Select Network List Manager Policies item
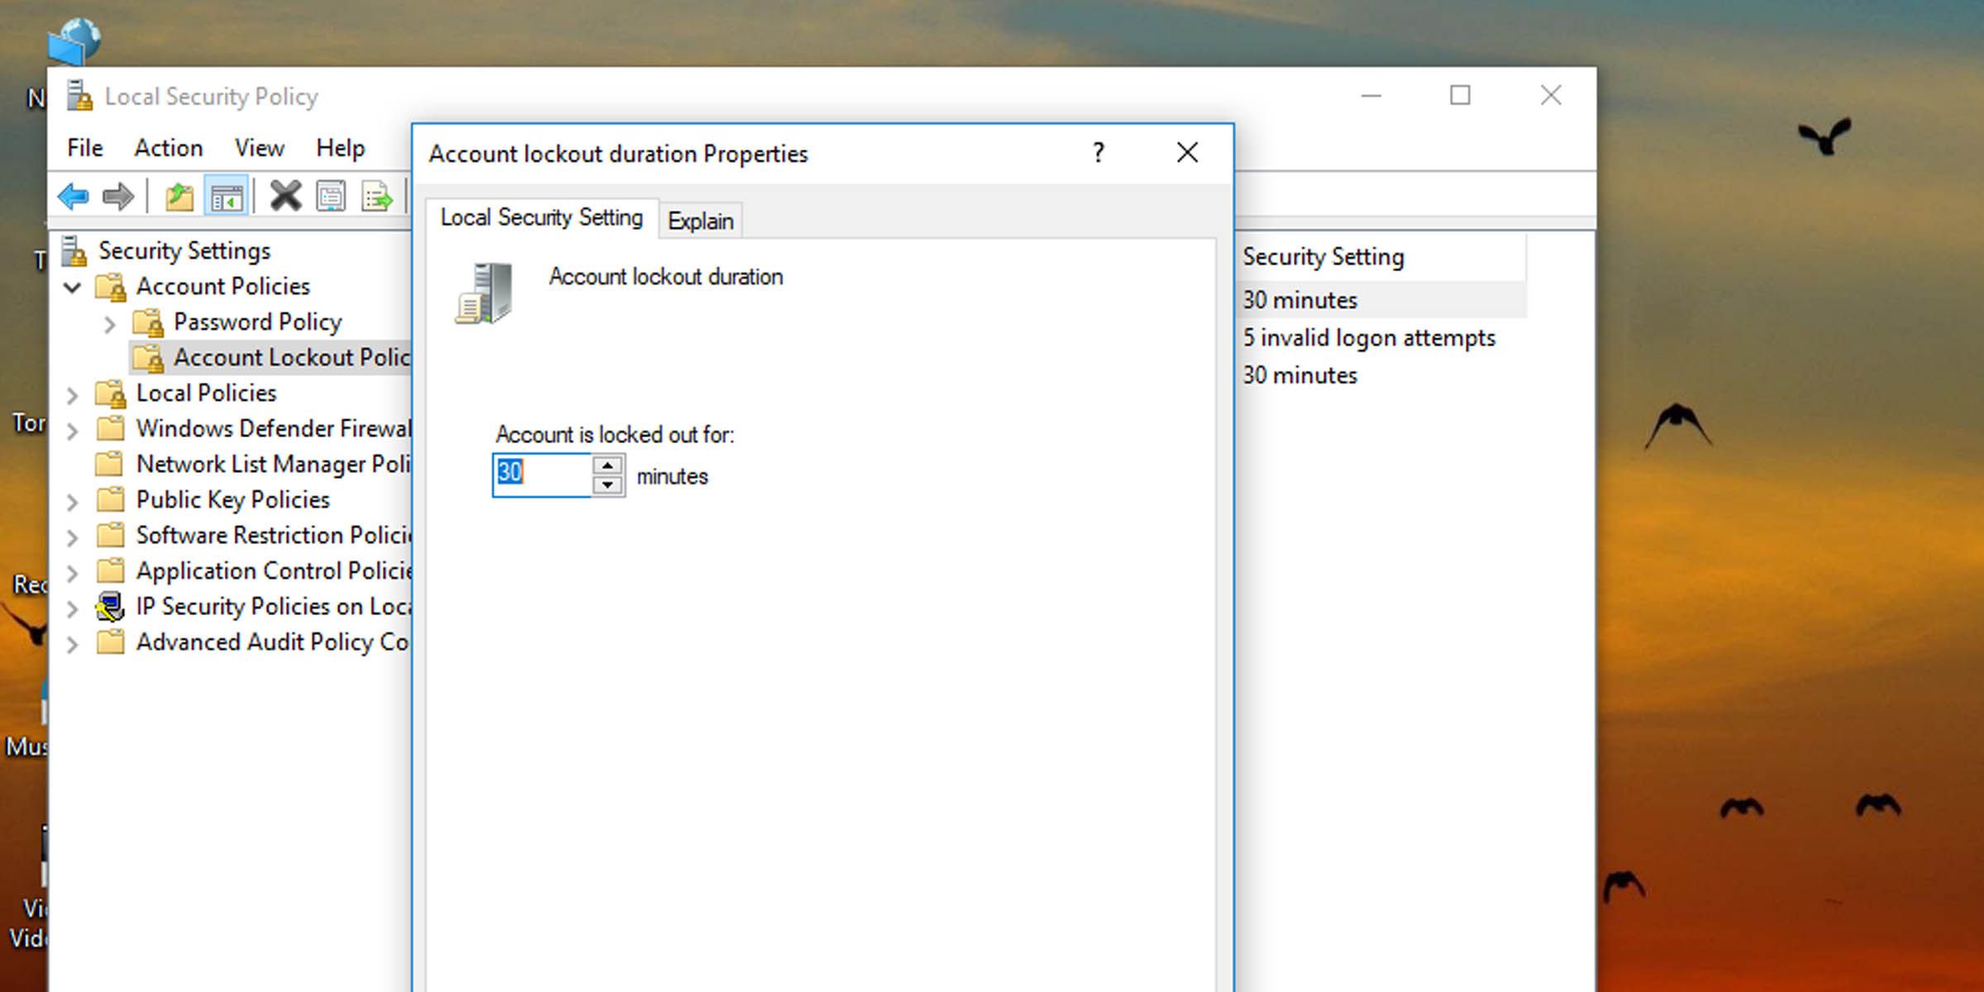 pos(273,465)
